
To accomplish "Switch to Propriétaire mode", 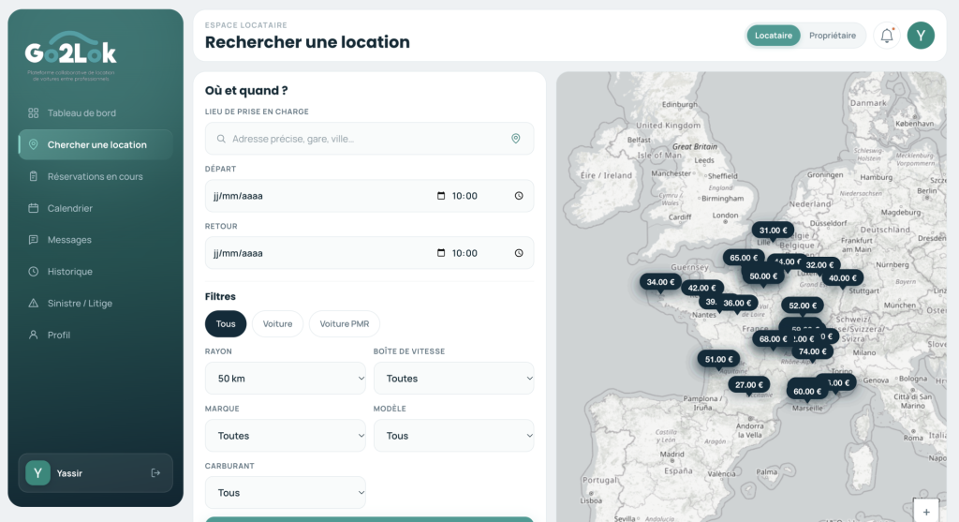I will click(x=833, y=36).
